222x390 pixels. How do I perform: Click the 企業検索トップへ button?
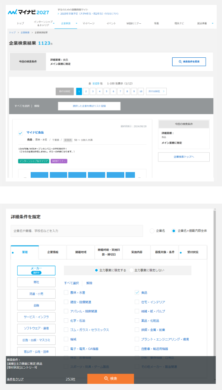(184, 157)
